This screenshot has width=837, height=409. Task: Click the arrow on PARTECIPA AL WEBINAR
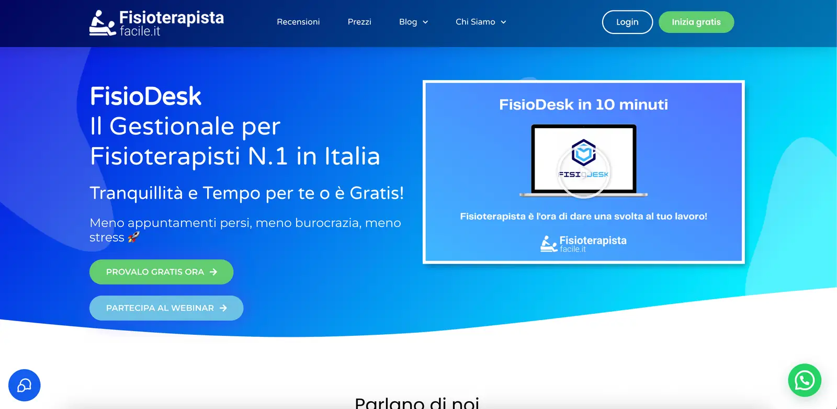223,308
